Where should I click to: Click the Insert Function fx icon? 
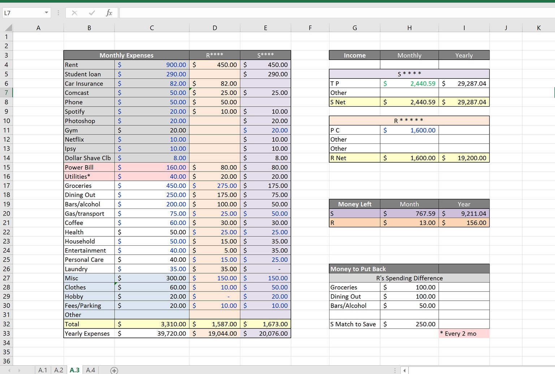[109, 13]
